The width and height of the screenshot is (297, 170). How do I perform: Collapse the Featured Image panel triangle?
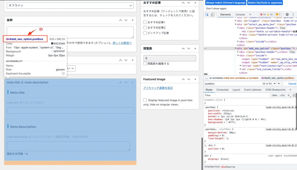tap(195, 79)
